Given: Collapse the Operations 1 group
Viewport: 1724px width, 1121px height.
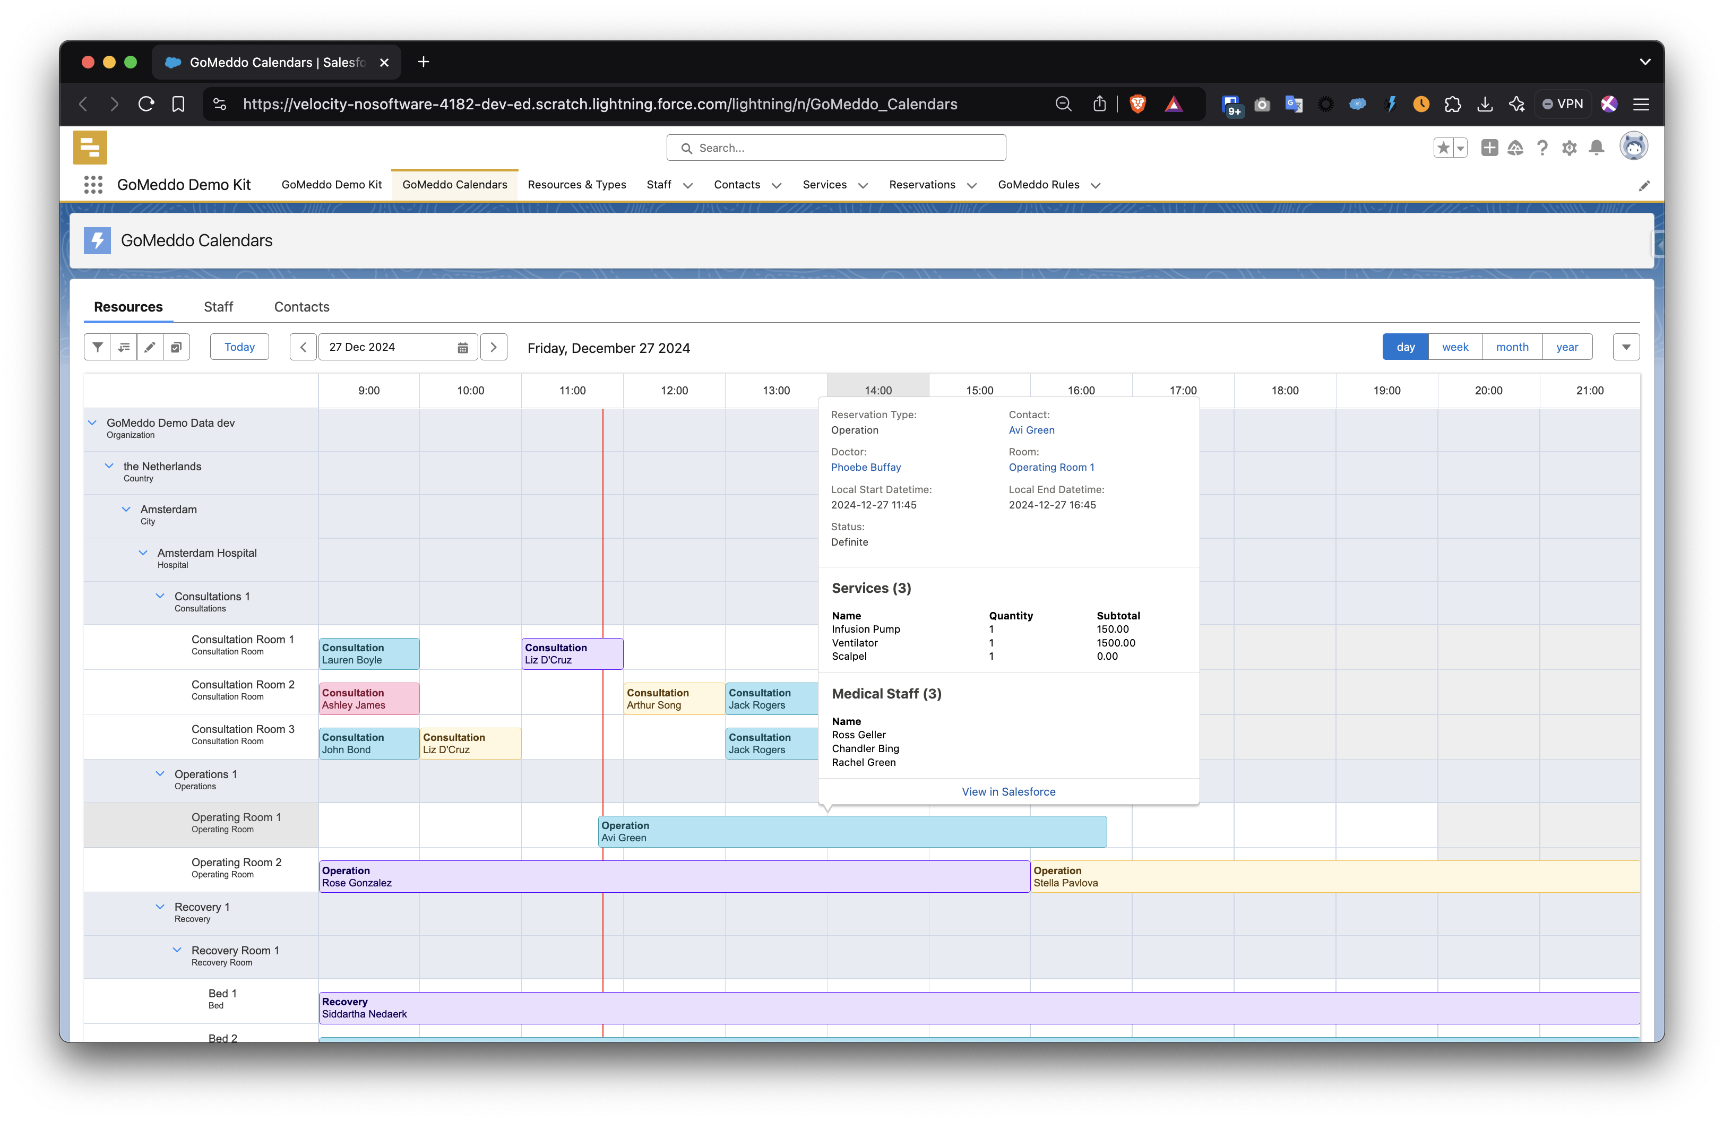Looking at the screenshot, I should [x=160, y=773].
